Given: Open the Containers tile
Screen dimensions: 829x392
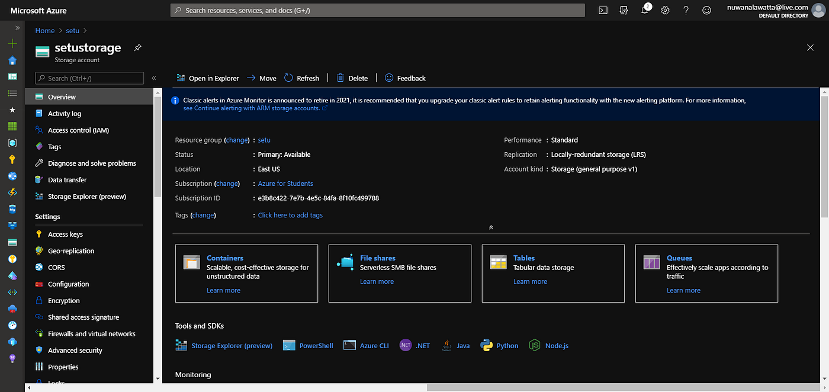Looking at the screenshot, I should (247, 274).
